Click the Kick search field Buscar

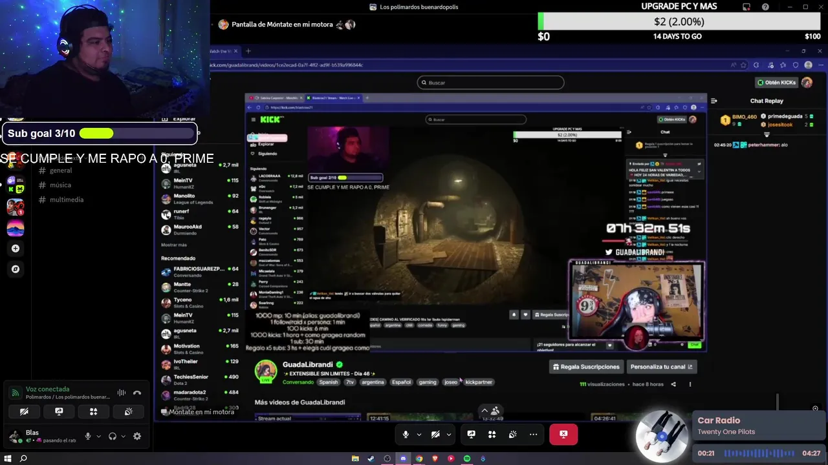tap(490, 83)
